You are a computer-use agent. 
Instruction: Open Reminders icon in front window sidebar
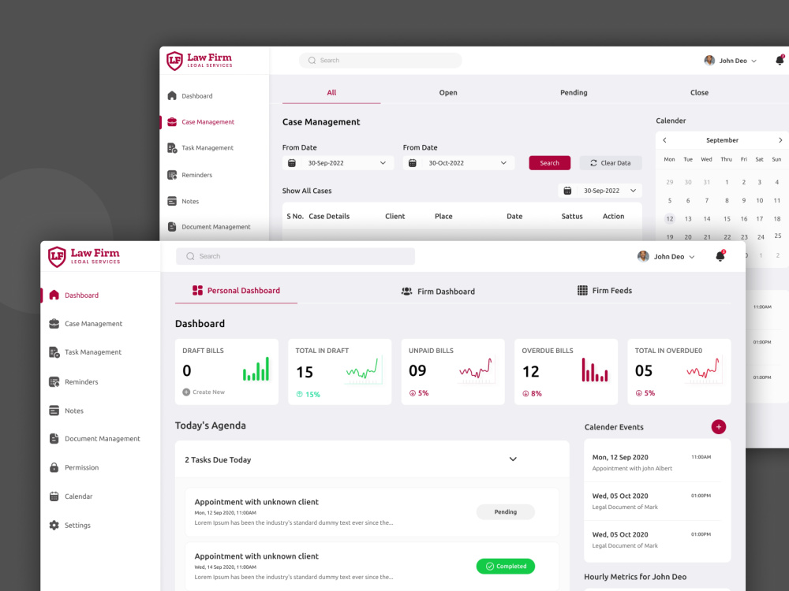click(x=54, y=382)
